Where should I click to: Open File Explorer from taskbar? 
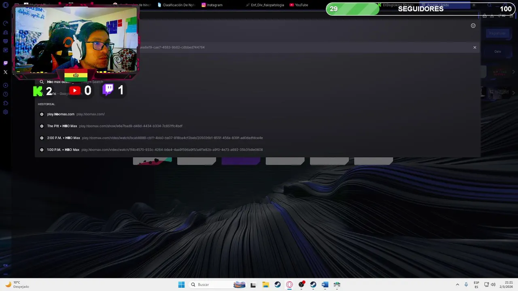[x=265, y=285]
